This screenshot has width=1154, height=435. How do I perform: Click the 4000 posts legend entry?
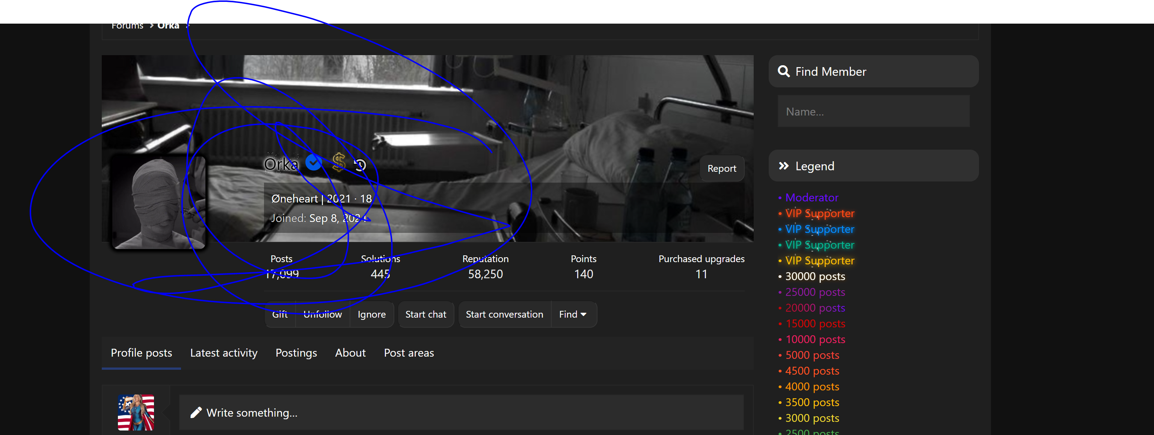812,387
